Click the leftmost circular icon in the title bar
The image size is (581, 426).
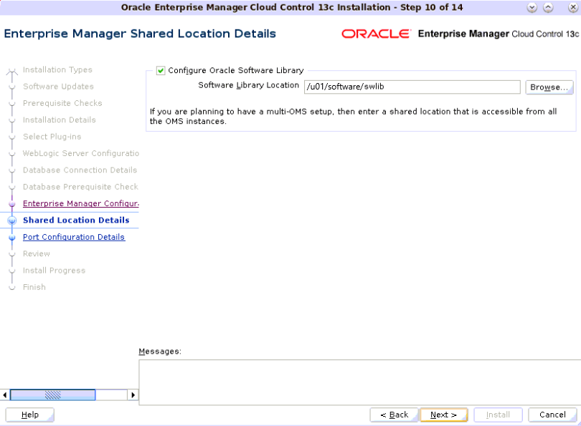pyautogui.click(x=532, y=7)
